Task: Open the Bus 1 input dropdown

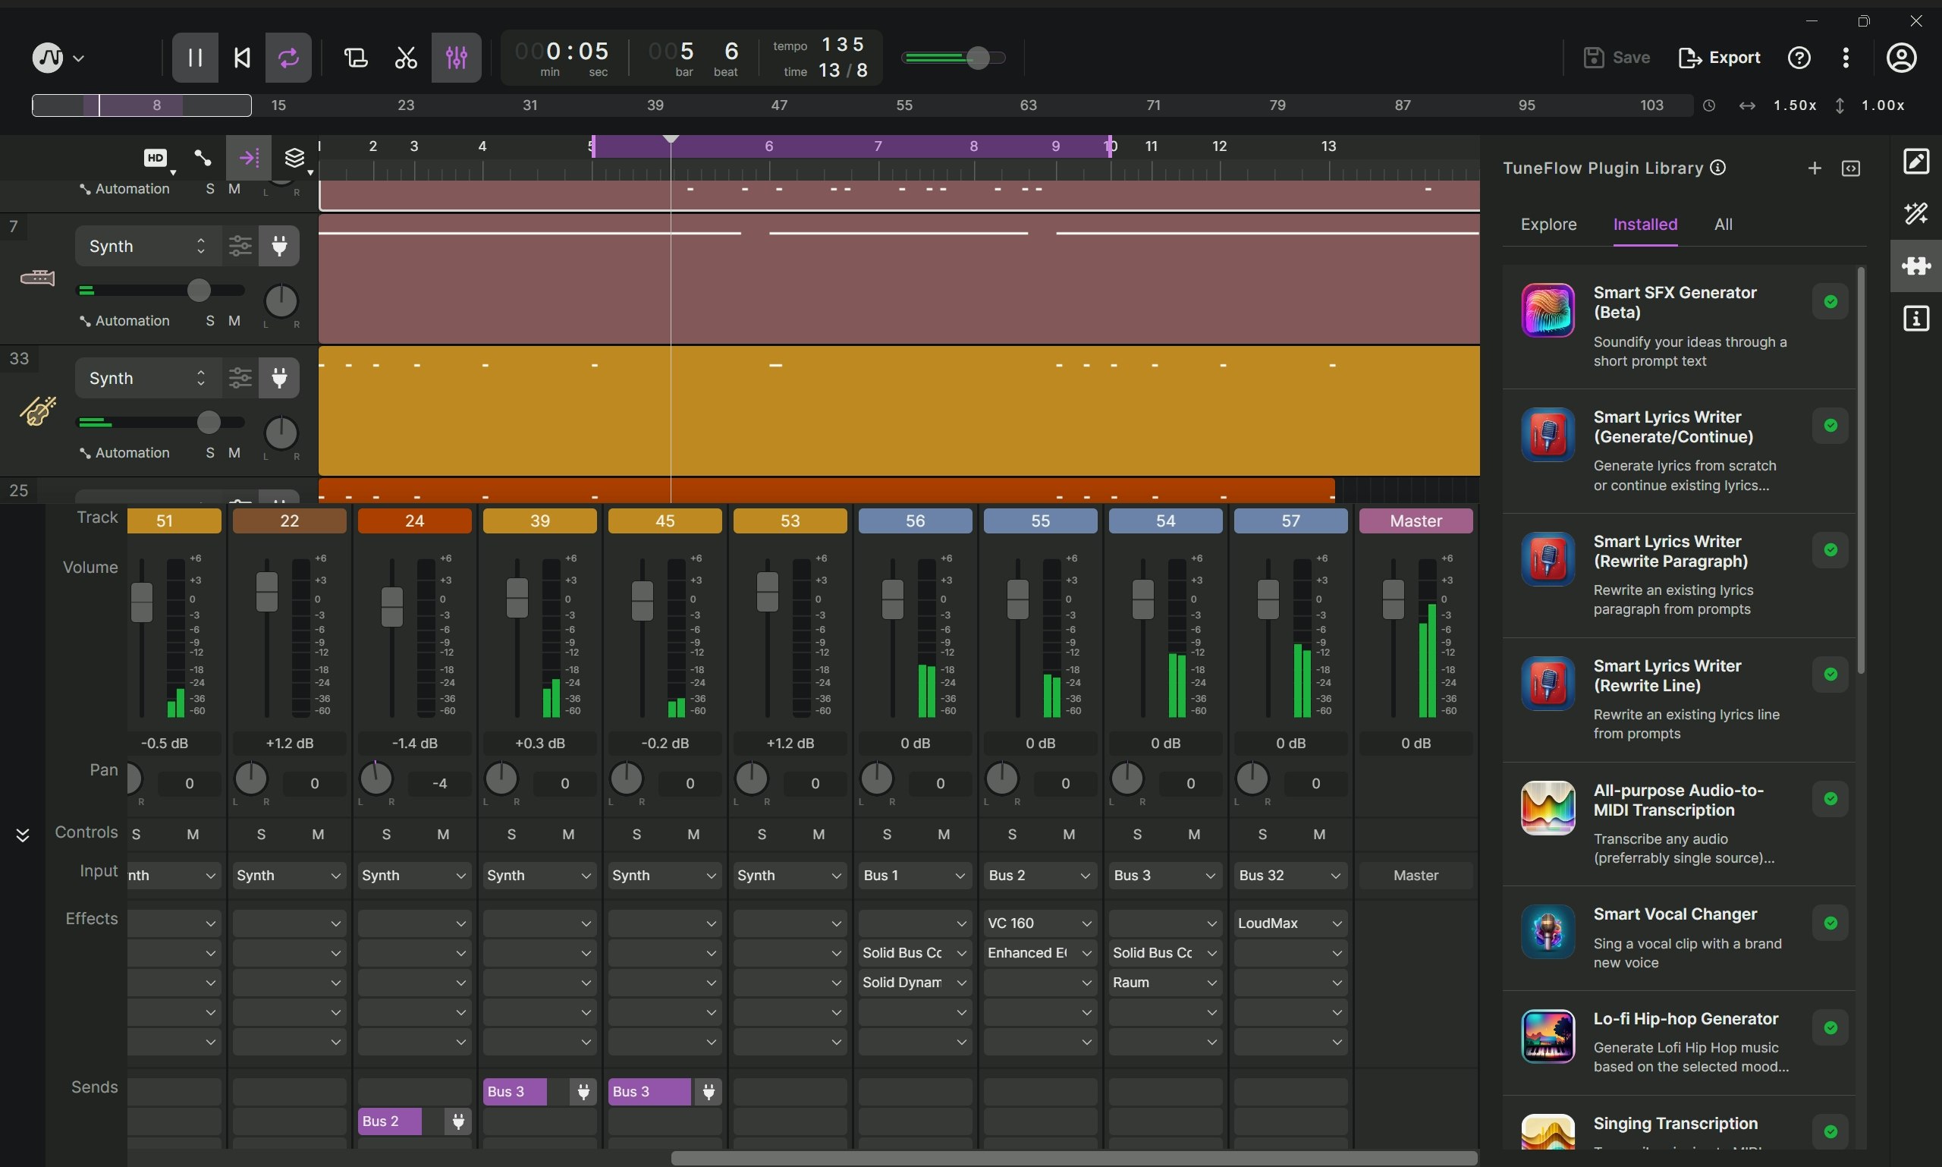Action: point(915,876)
